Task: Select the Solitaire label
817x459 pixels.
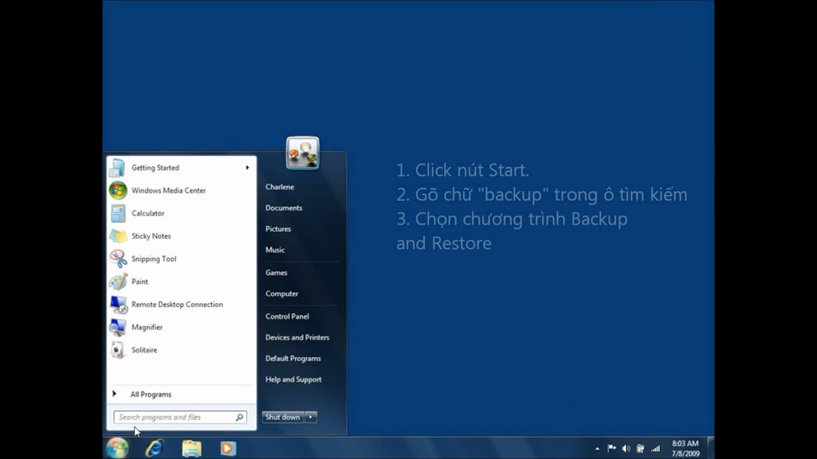Action: coord(144,350)
